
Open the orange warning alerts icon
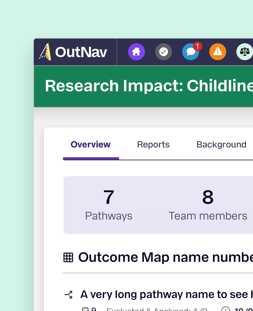pyautogui.click(x=218, y=52)
